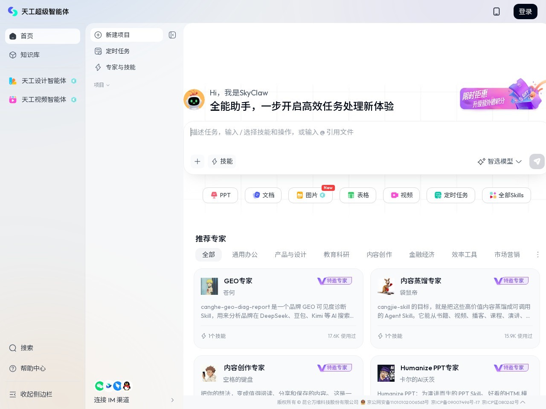Open the 帮助中心 help center
Viewport: 546px width, 409px height.
coord(43,369)
